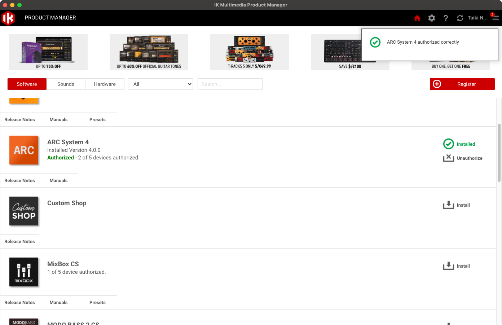Click the green check in the authorization notification
Screen dimensions: 502x325
pyautogui.click(x=375, y=42)
